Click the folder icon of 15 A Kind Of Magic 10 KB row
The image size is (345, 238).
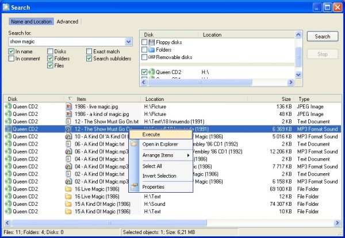[x=68, y=212]
